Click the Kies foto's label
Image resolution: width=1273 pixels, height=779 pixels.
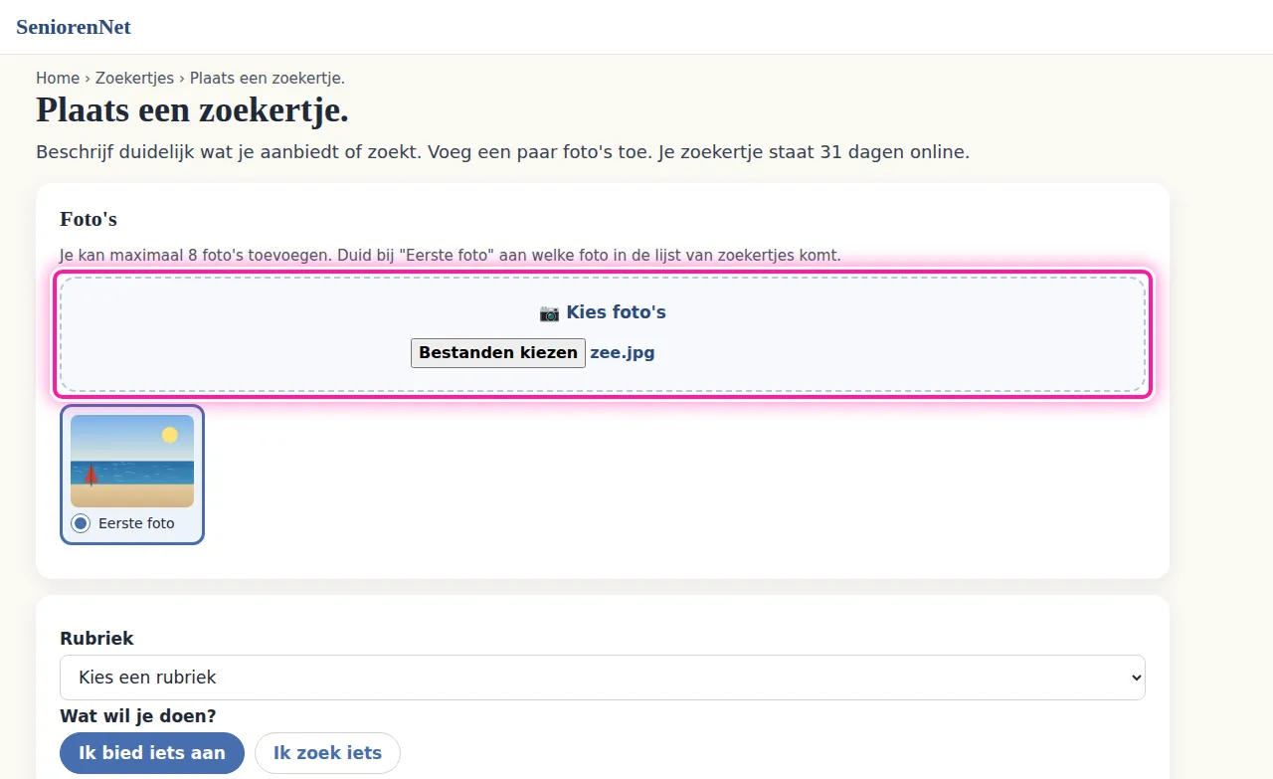617,312
